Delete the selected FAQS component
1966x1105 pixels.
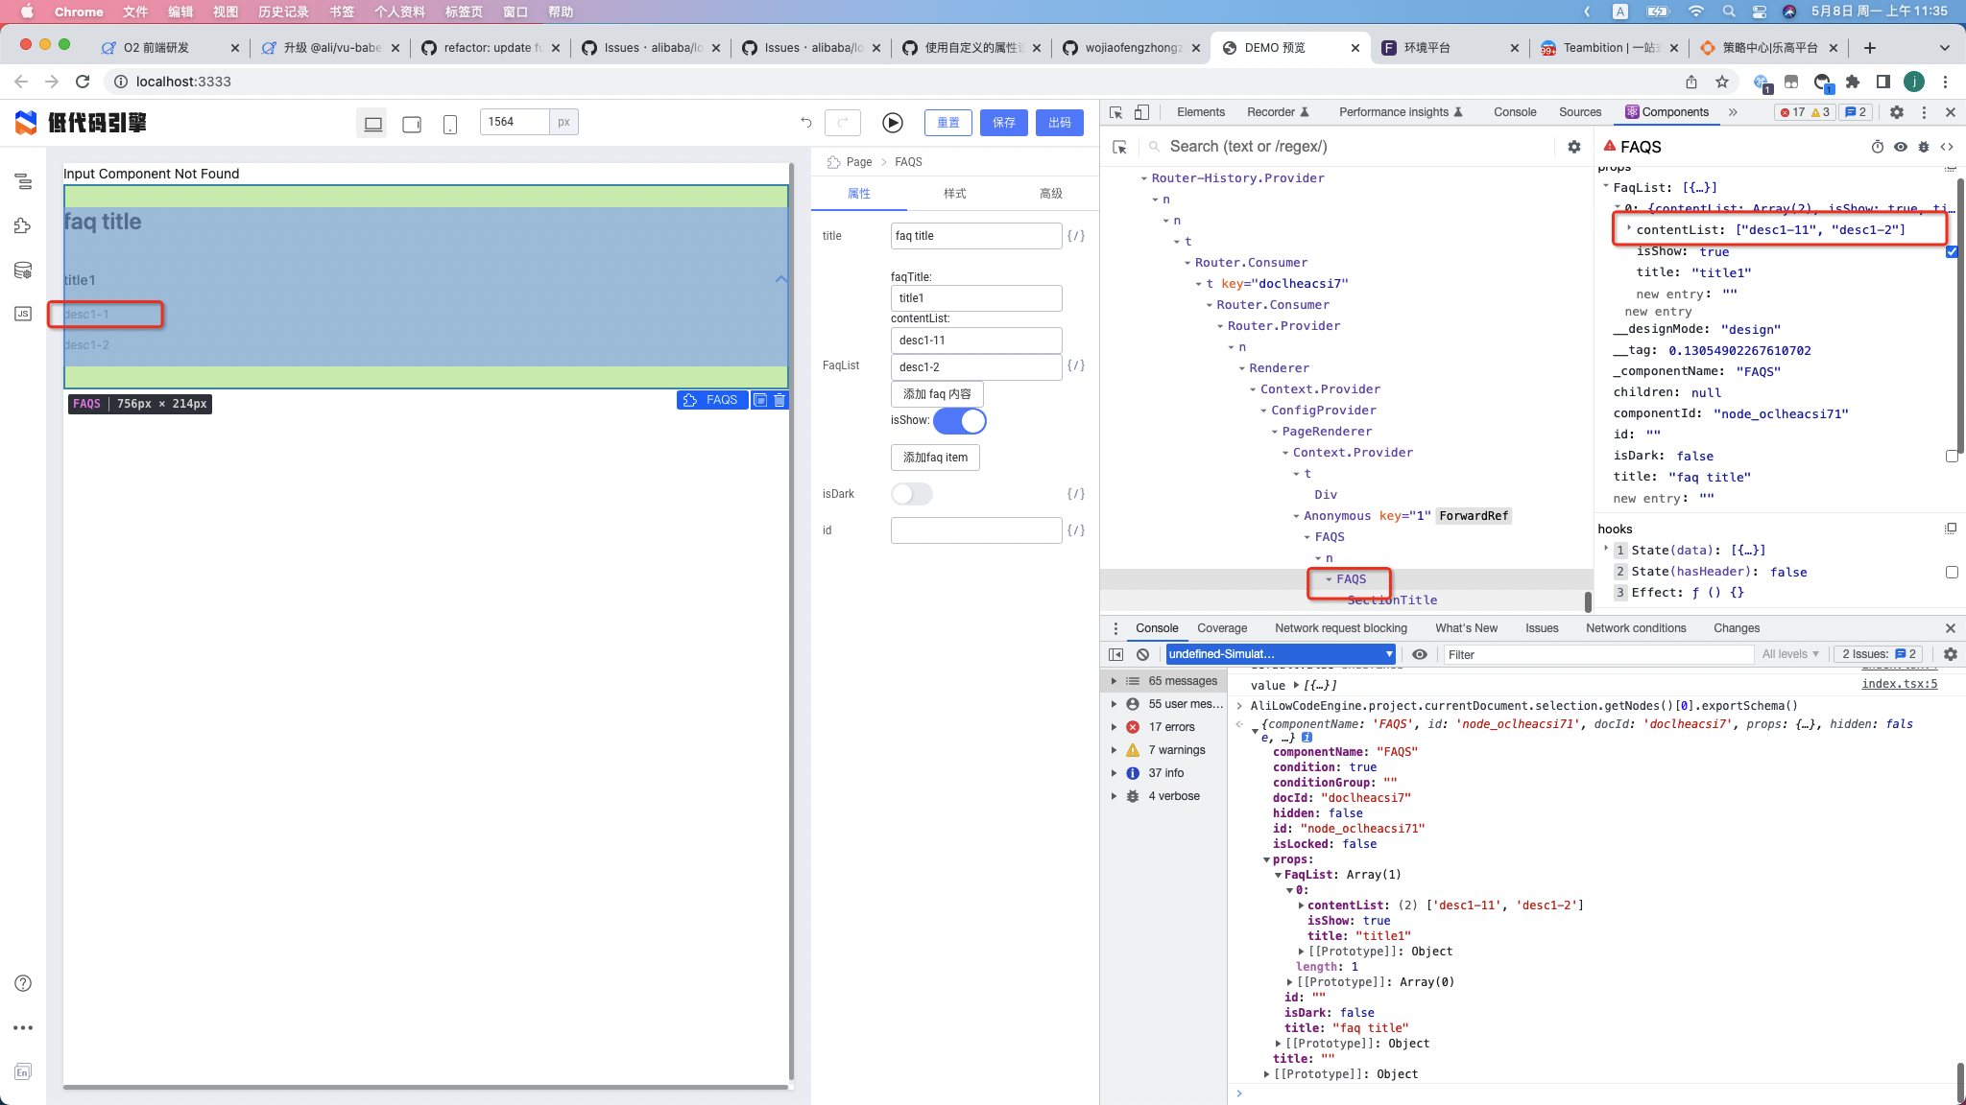tap(779, 400)
